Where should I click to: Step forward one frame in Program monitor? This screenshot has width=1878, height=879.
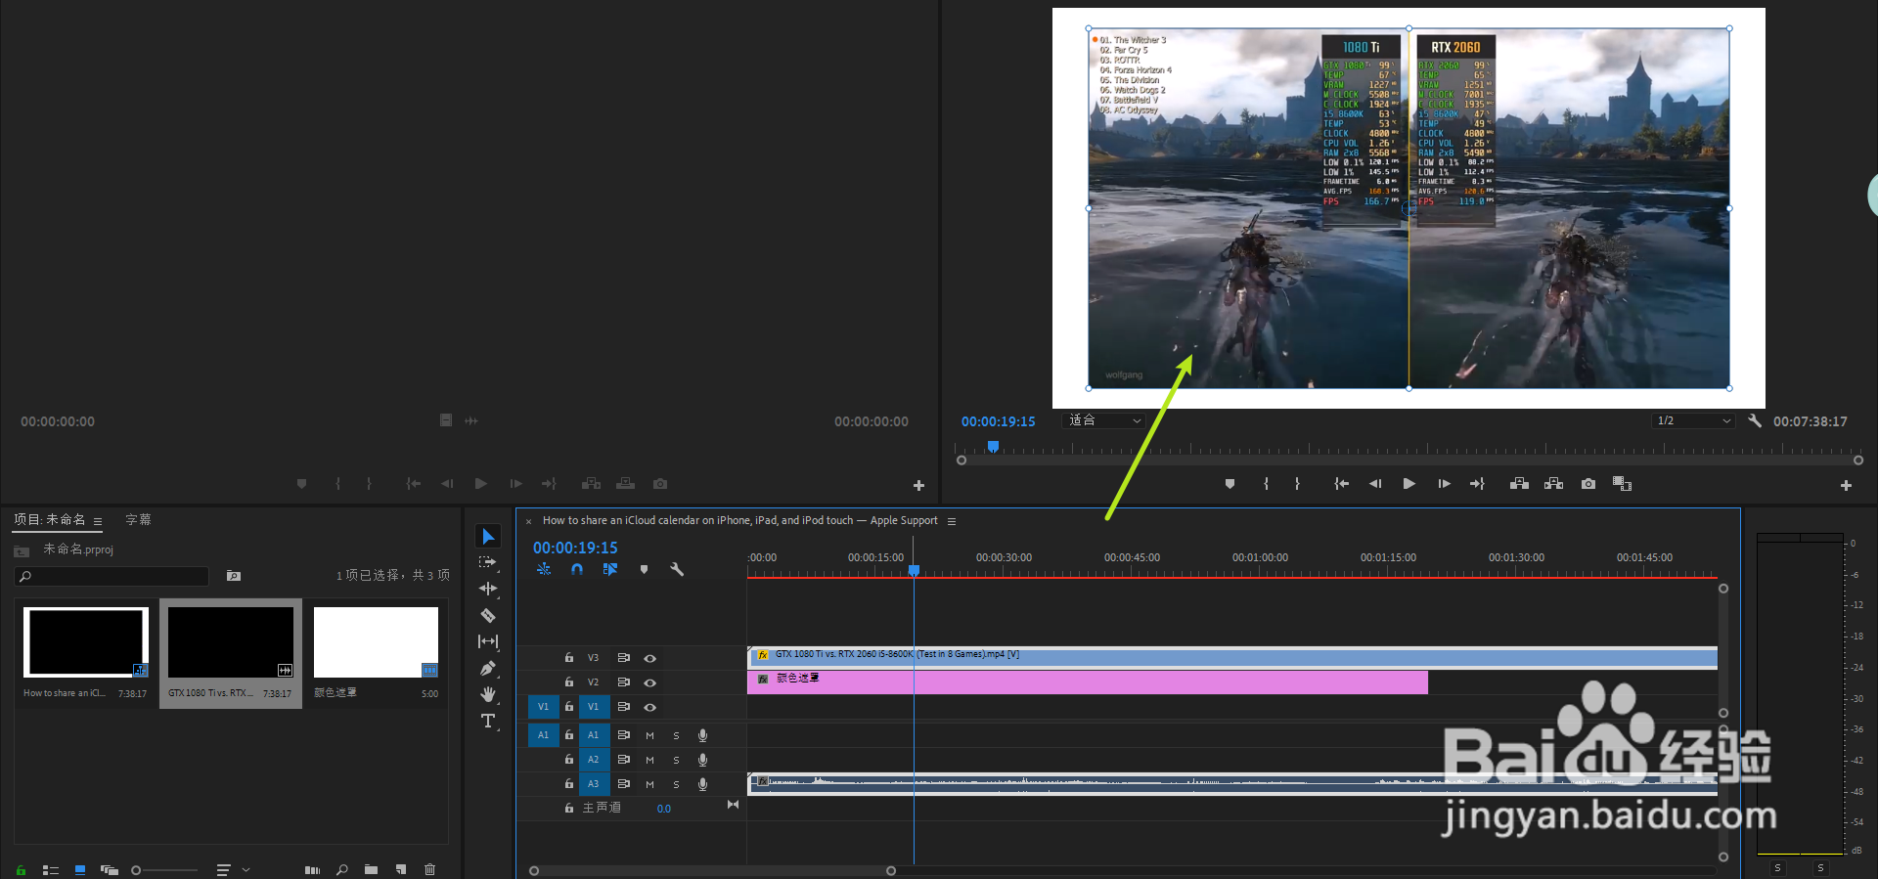1444,484
